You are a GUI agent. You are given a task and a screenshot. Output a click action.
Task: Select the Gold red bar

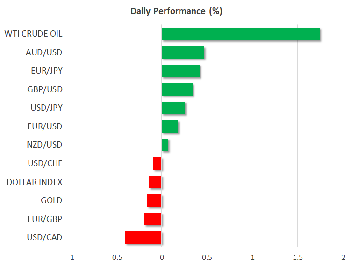154,200
